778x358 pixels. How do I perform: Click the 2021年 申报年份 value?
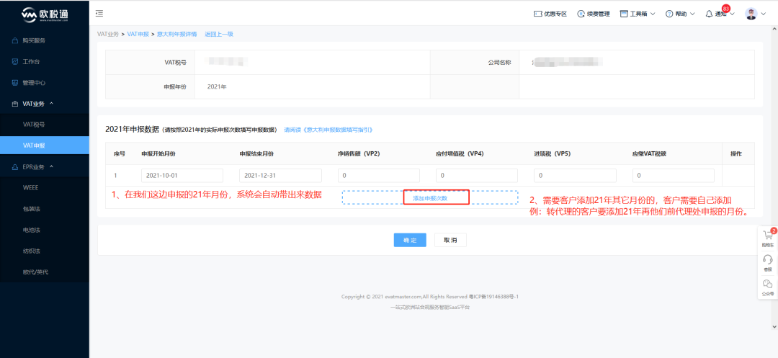tap(217, 86)
